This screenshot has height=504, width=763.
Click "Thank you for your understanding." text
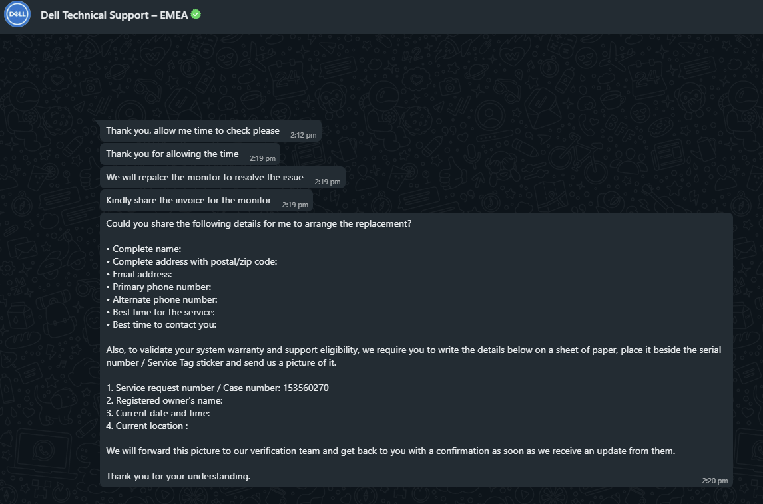point(178,476)
